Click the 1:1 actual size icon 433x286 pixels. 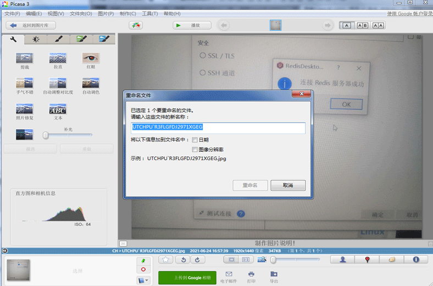246,260
